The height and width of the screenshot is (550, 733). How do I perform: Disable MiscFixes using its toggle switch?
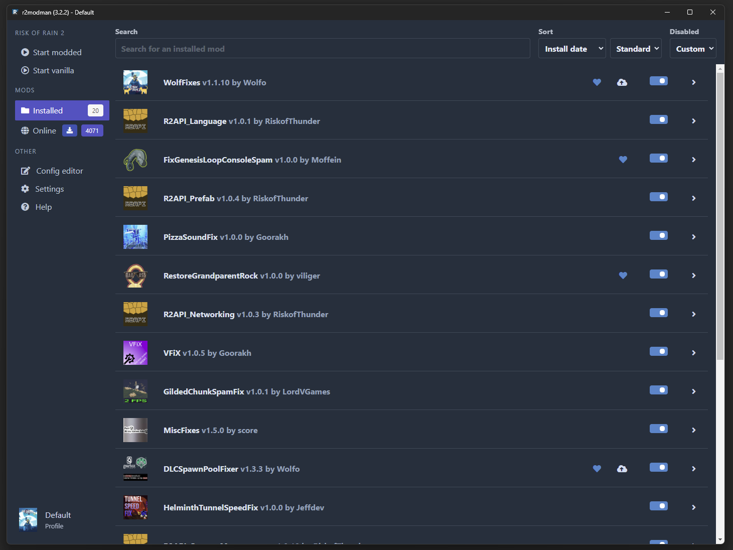point(658,429)
